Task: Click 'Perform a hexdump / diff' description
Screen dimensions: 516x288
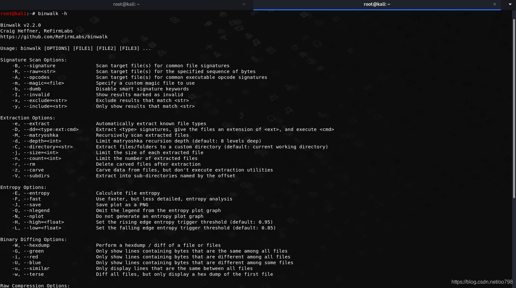Action: 158,245
